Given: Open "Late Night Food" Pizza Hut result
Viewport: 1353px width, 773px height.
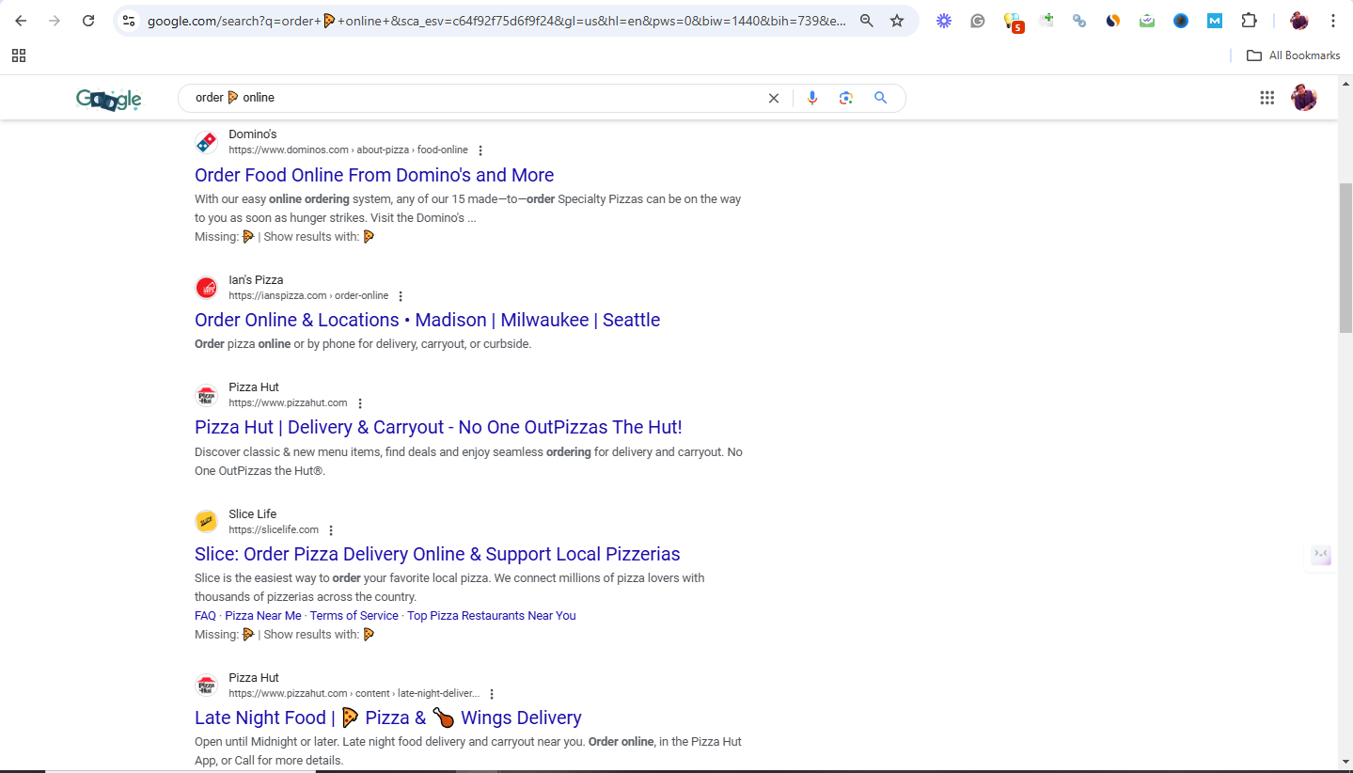Looking at the screenshot, I should coord(388,718).
